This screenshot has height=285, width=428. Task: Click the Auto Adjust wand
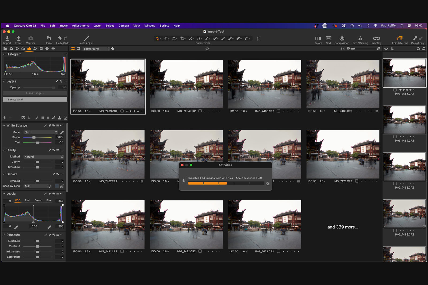(86, 38)
